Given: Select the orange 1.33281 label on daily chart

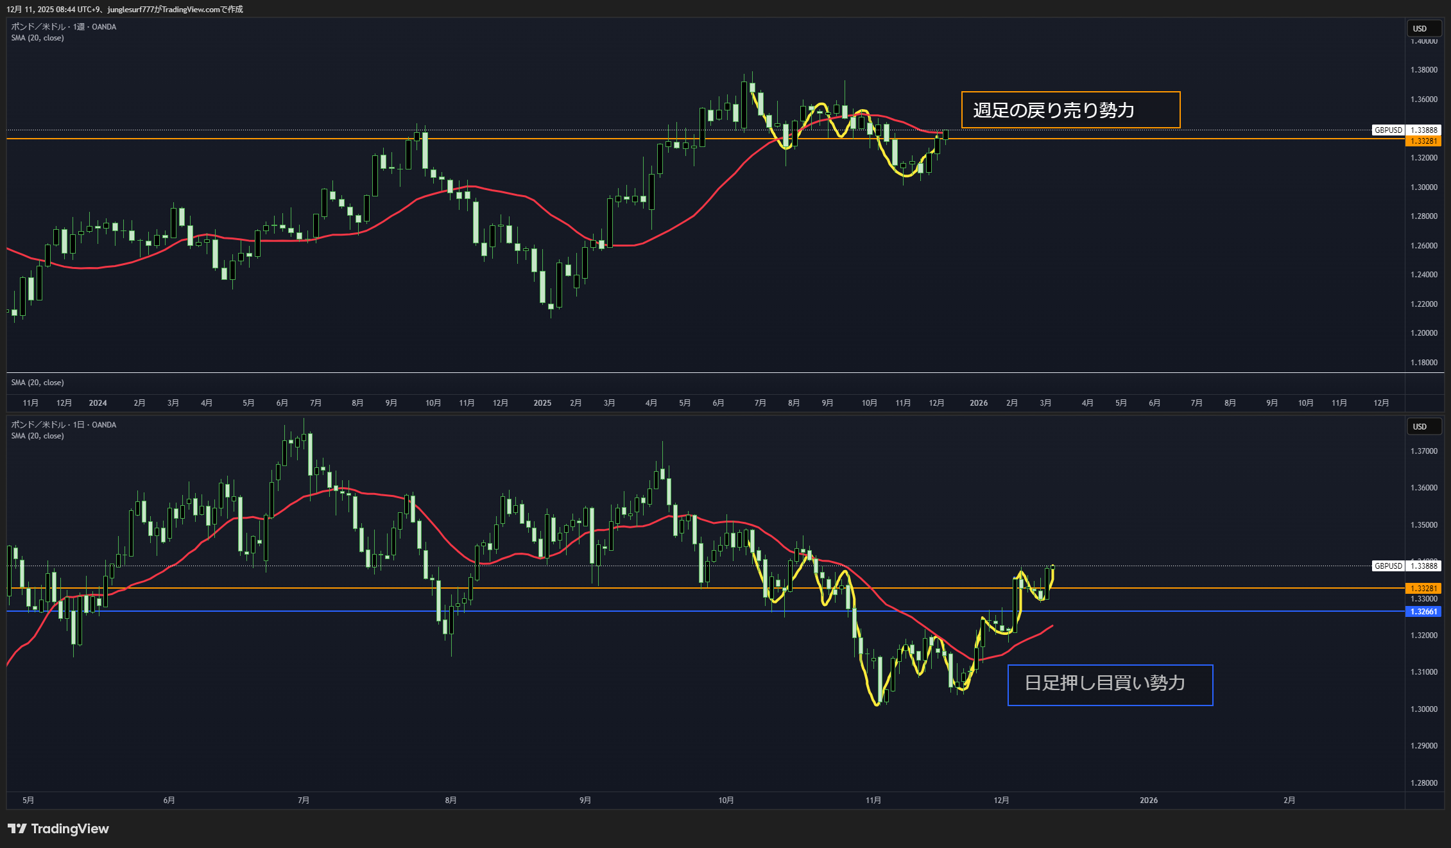Looking at the screenshot, I should coord(1423,588).
